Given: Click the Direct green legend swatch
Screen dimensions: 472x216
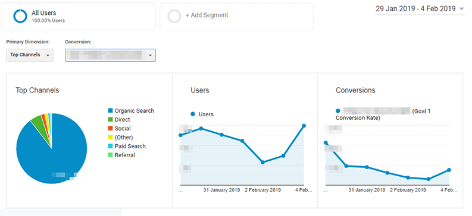Looking at the screenshot, I should 110,120.
